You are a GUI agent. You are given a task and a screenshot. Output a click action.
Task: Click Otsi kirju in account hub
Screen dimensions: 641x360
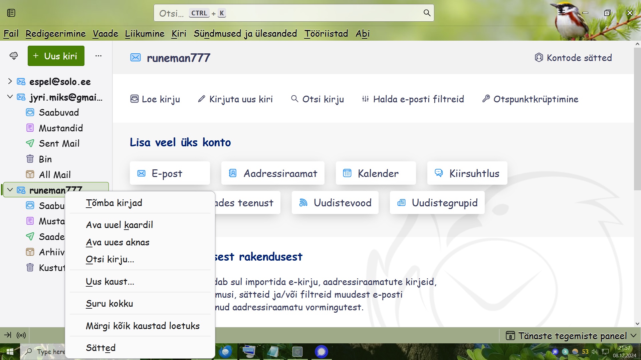click(317, 99)
